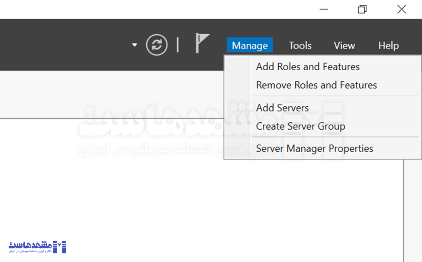Open the Tools menu
The image size is (422, 262).
[x=300, y=46]
